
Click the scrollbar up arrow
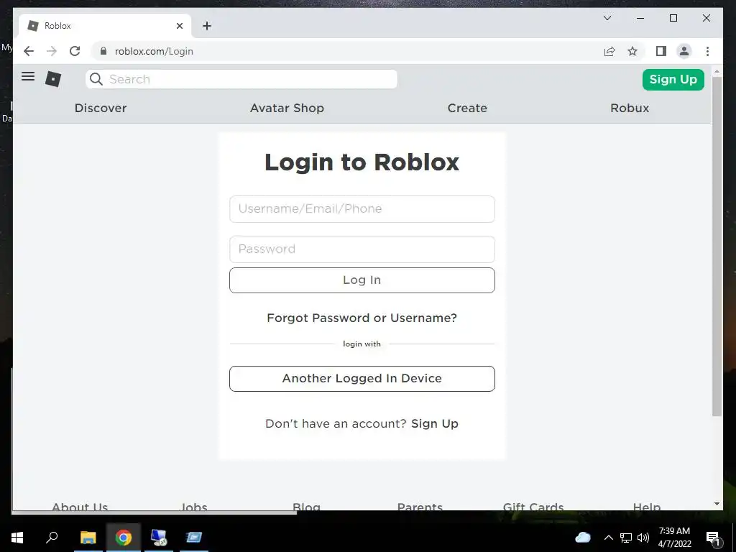[x=717, y=71]
